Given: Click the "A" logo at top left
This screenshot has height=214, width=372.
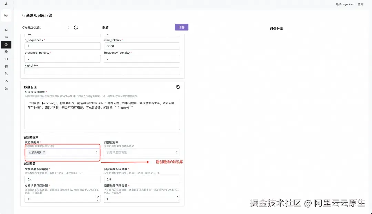Looking at the screenshot, I should point(6,4).
